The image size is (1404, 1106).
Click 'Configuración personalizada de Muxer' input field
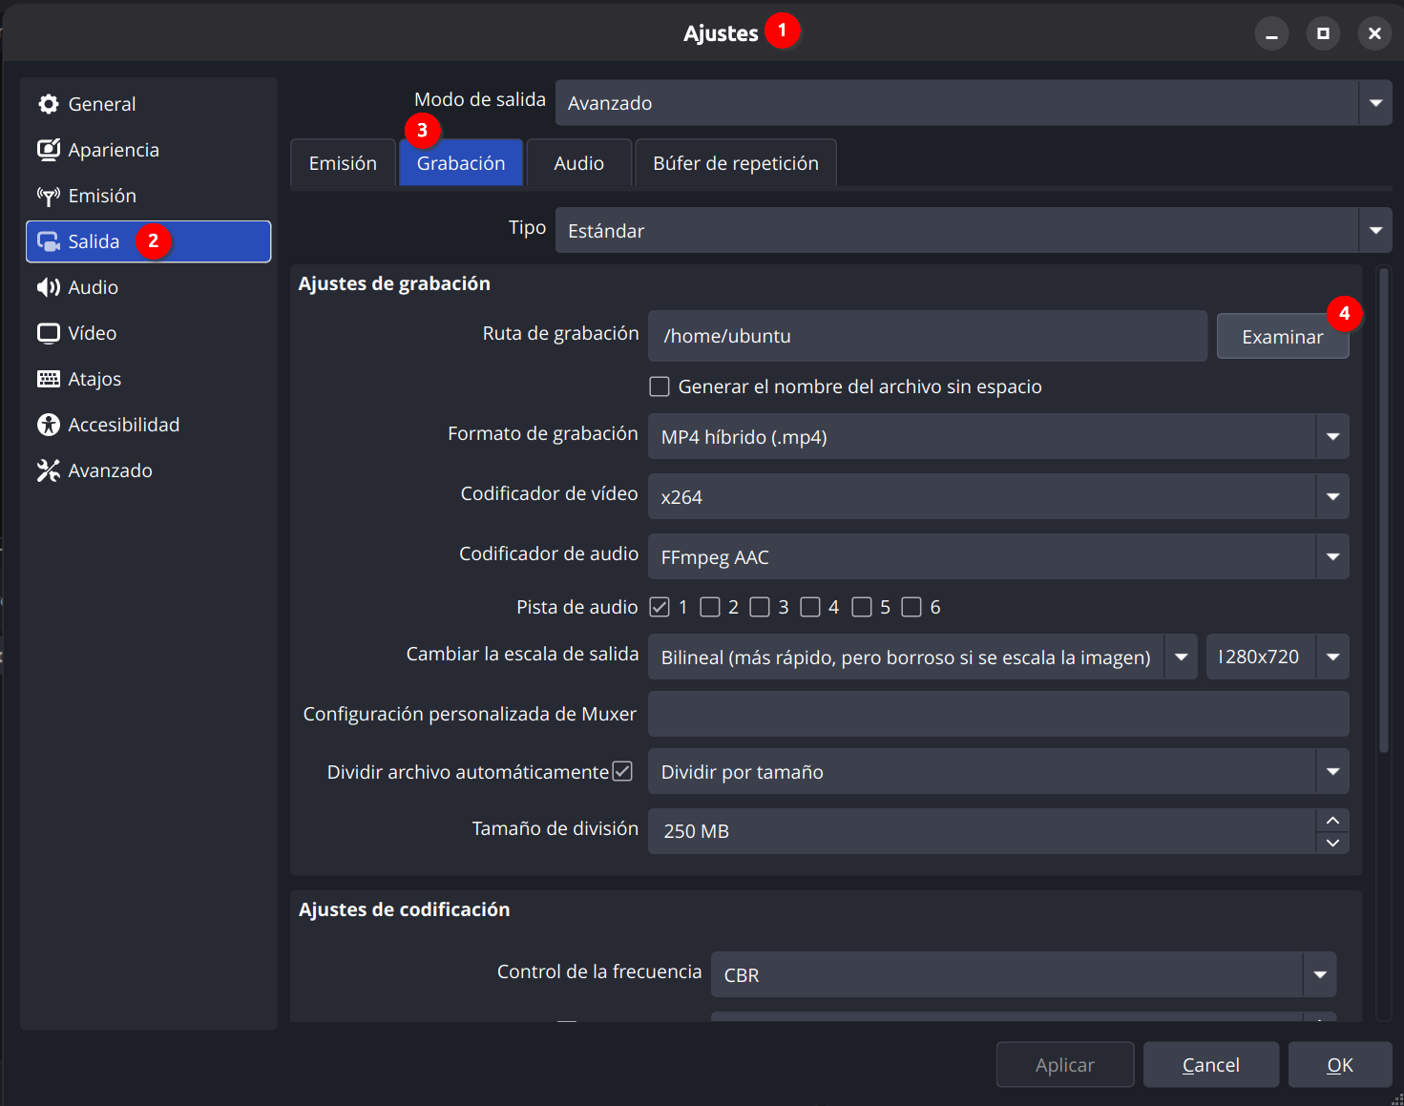[998, 714]
